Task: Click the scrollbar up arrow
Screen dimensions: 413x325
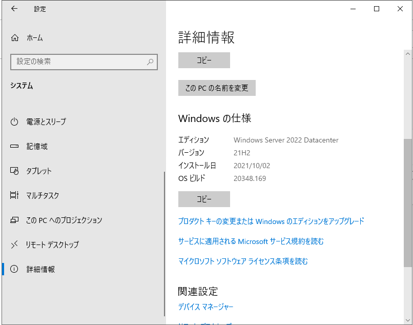Action: 408,54
